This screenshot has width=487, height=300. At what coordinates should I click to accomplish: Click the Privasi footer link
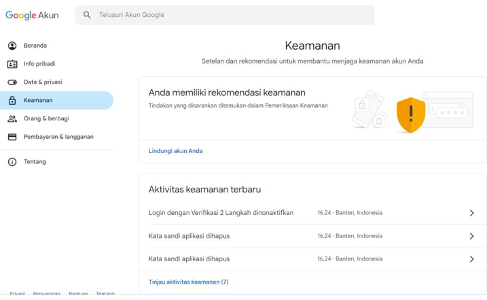point(17,293)
